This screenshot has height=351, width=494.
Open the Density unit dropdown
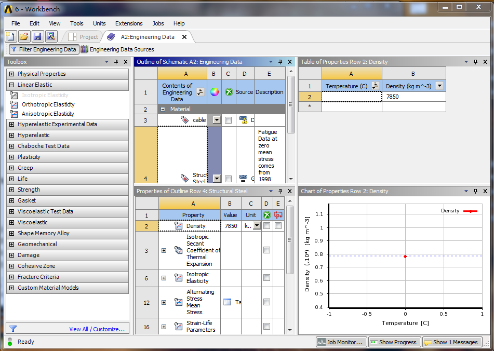tap(257, 226)
